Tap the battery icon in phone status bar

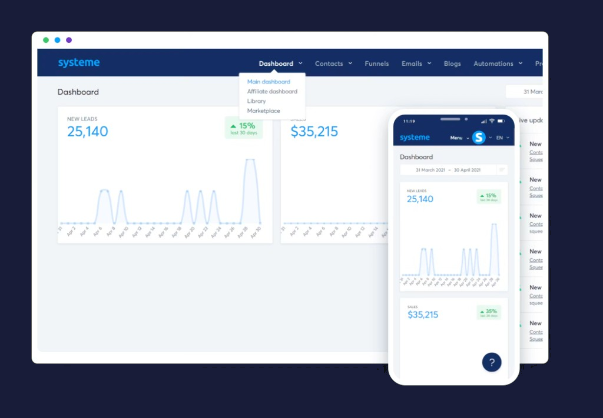pyautogui.click(x=501, y=121)
